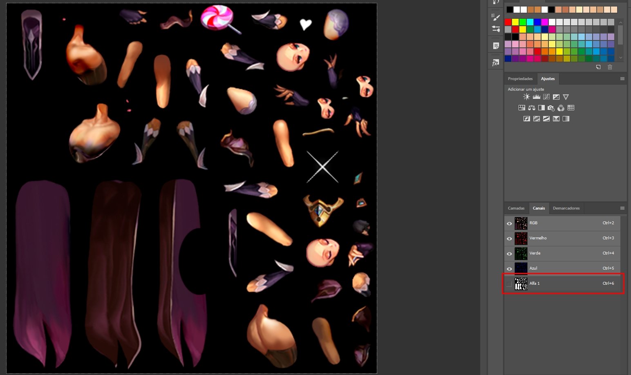The width and height of the screenshot is (631, 375).
Task: Add a Photo Filter adjustment
Action: coord(551,108)
